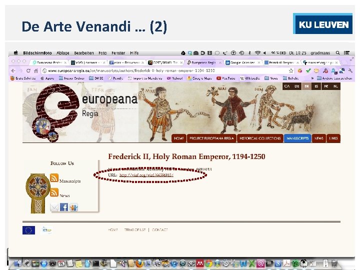Open the Bearbeiten menu
This screenshot has height=270, width=360.
point(84,53)
